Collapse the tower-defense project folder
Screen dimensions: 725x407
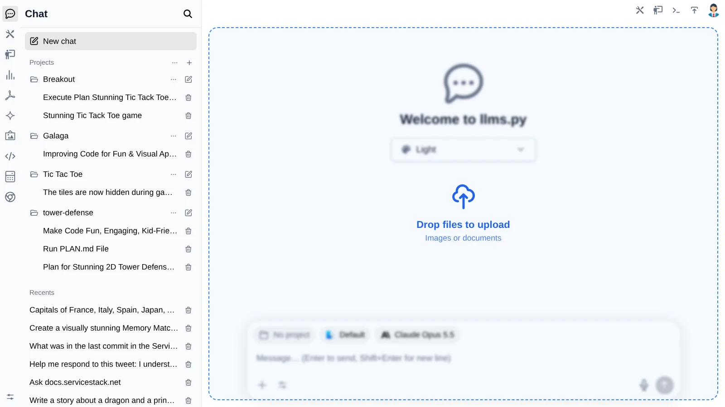point(34,213)
